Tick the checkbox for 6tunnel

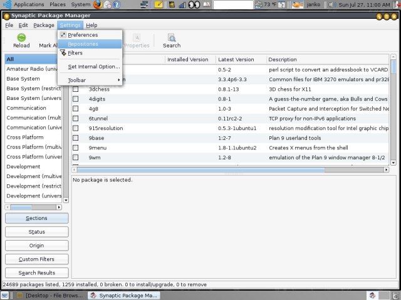coord(75,118)
